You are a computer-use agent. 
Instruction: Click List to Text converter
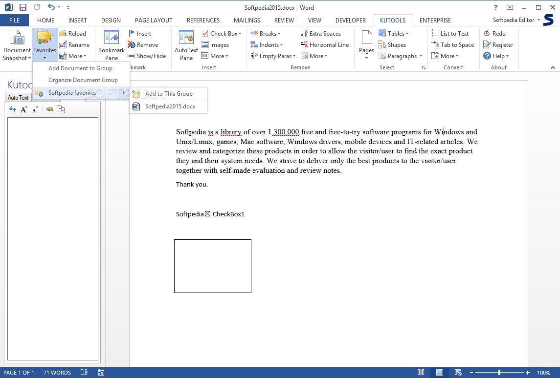(450, 34)
